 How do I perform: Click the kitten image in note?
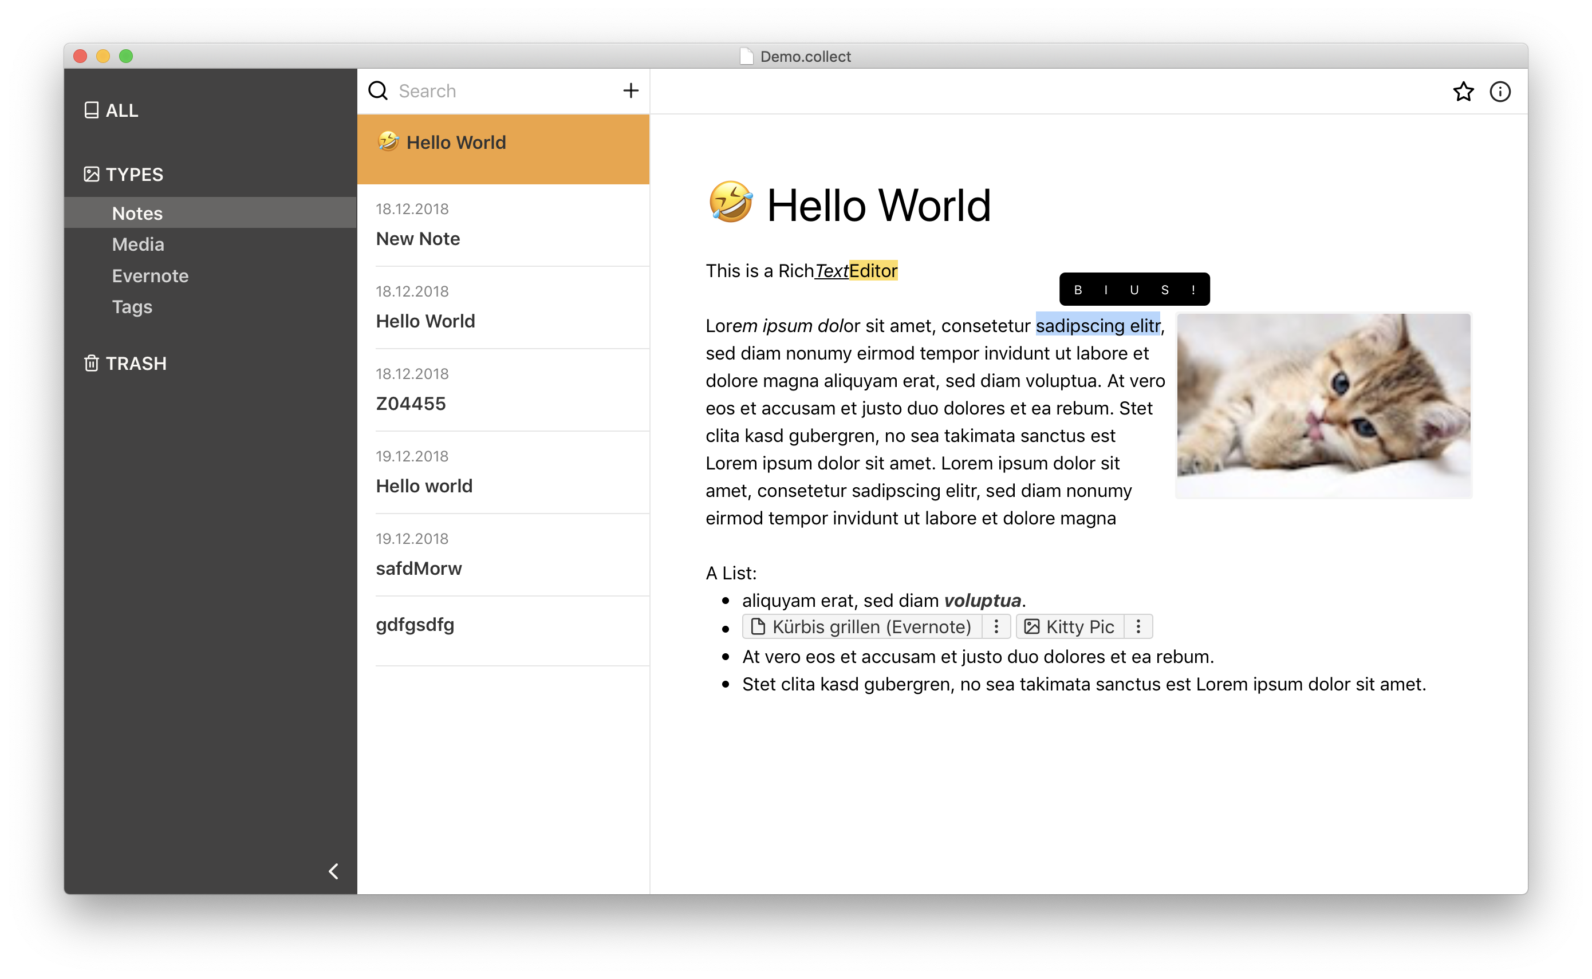[x=1323, y=405]
